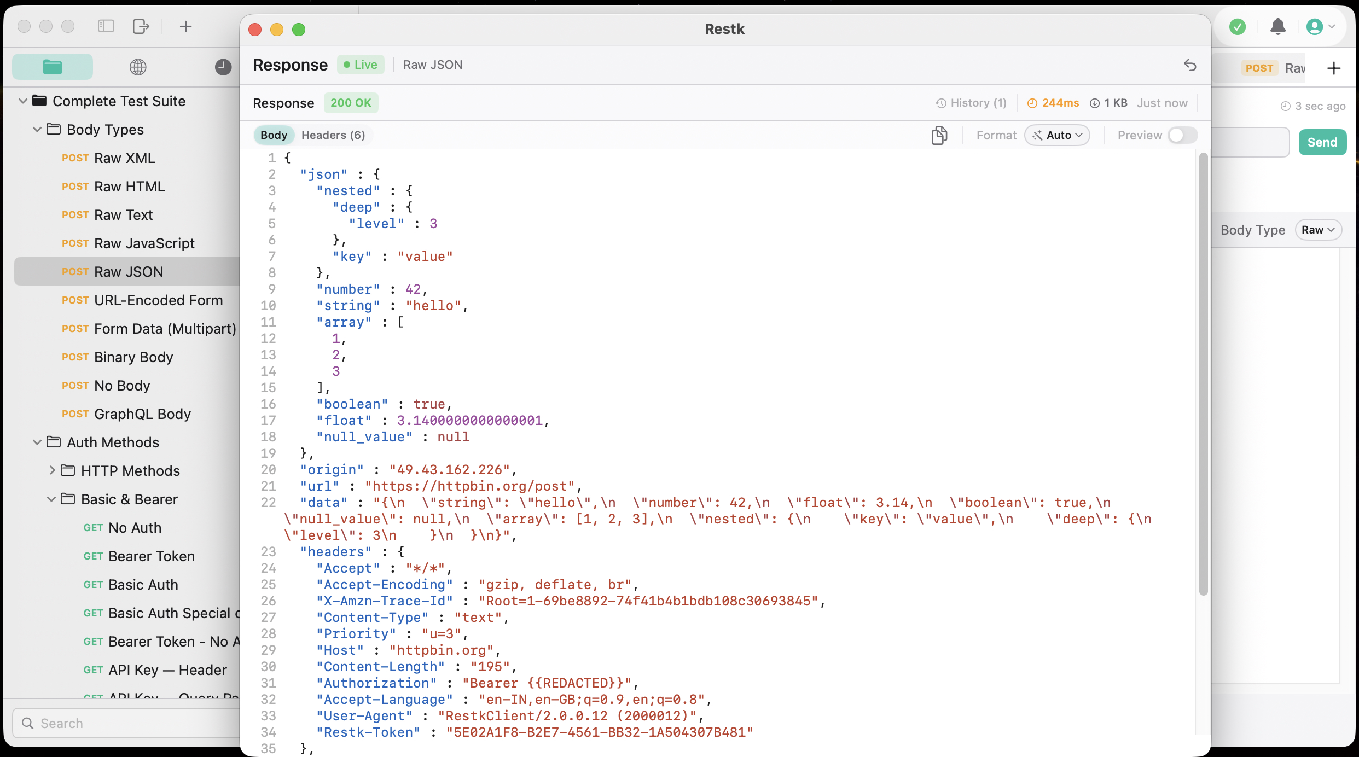
Task: Click the Raw JSON breadcrumb label
Action: click(x=433, y=65)
